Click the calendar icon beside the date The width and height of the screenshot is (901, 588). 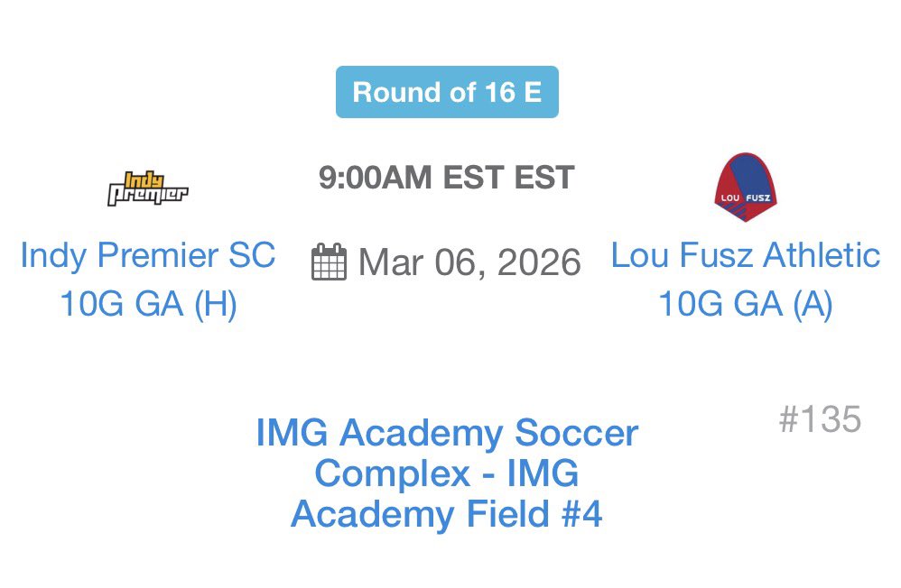(x=329, y=262)
